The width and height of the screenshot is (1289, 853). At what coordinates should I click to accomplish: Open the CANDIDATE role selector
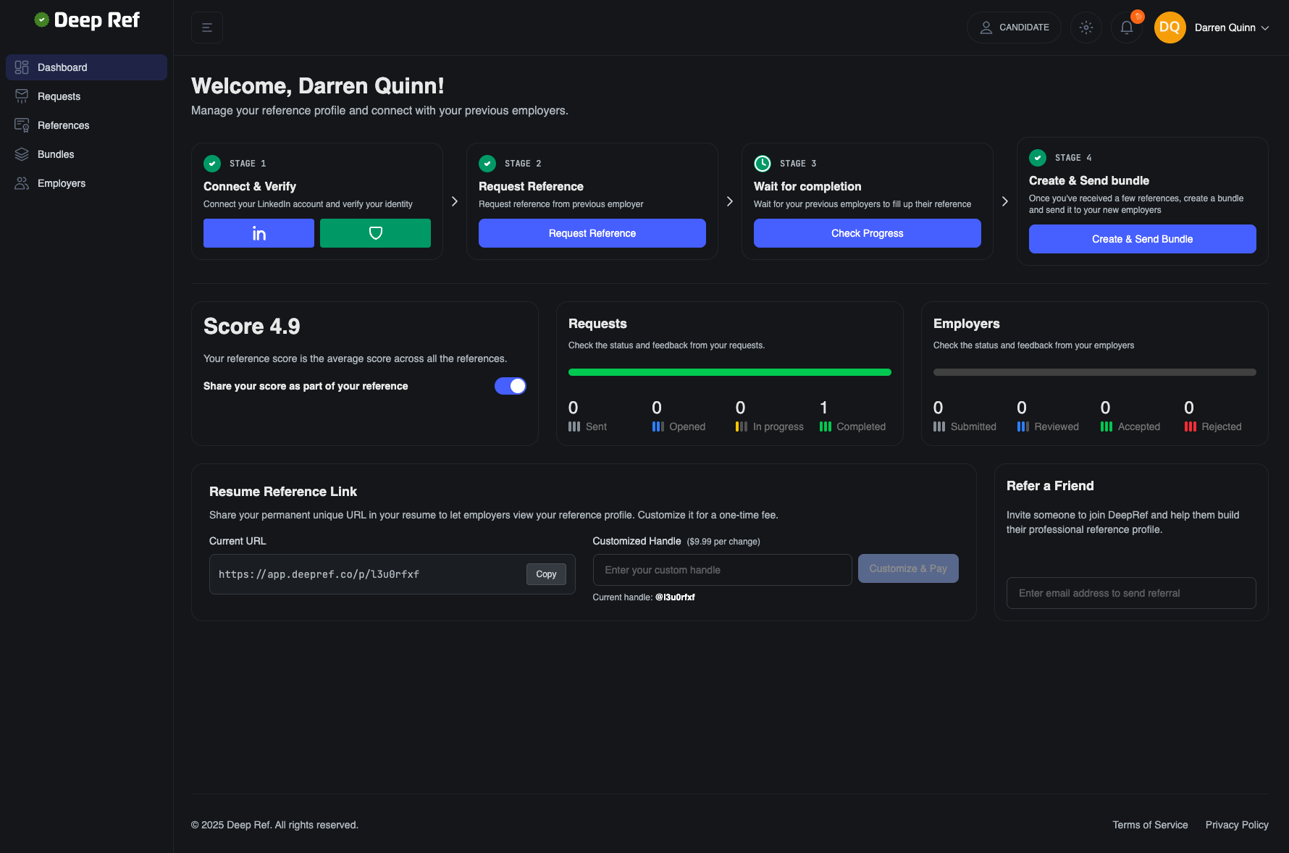pos(1014,27)
